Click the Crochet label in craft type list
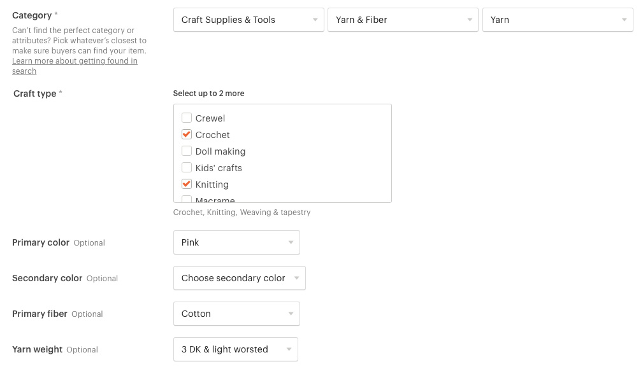Viewport: 643px width, 369px height. click(212, 135)
